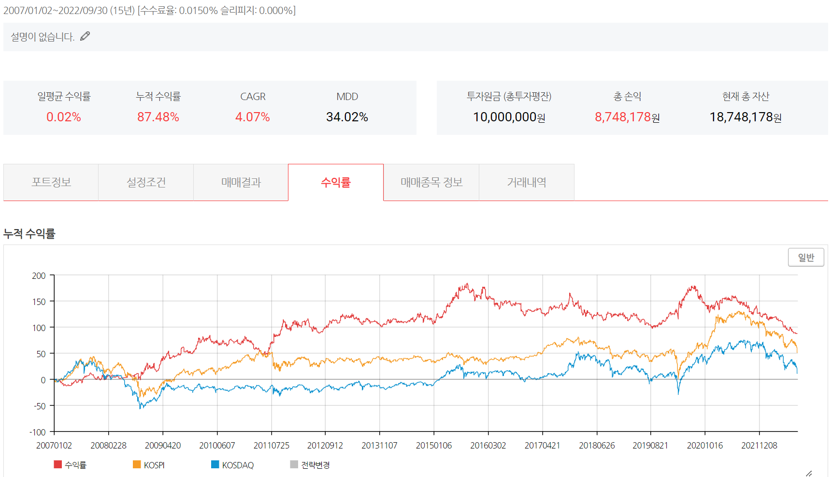Click the 총 손익 value 8,748,178원
Viewport: 832px width, 477px height.
(x=627, y=117)
